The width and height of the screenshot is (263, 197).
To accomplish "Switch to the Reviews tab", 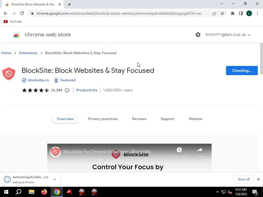I will (x=139, y=119).
